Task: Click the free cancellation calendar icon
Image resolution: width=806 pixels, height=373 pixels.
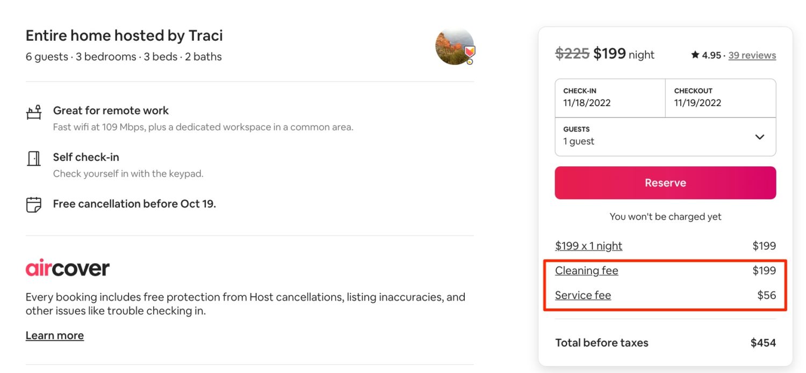Action: pos(33,204)
